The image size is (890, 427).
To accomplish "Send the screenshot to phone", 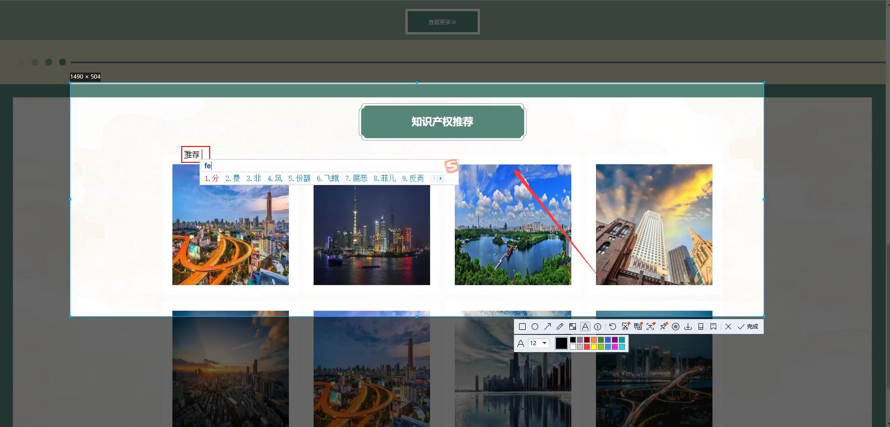I will tap(701, 327).
